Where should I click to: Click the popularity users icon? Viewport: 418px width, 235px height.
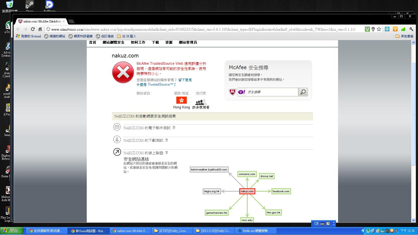(201, 102)
